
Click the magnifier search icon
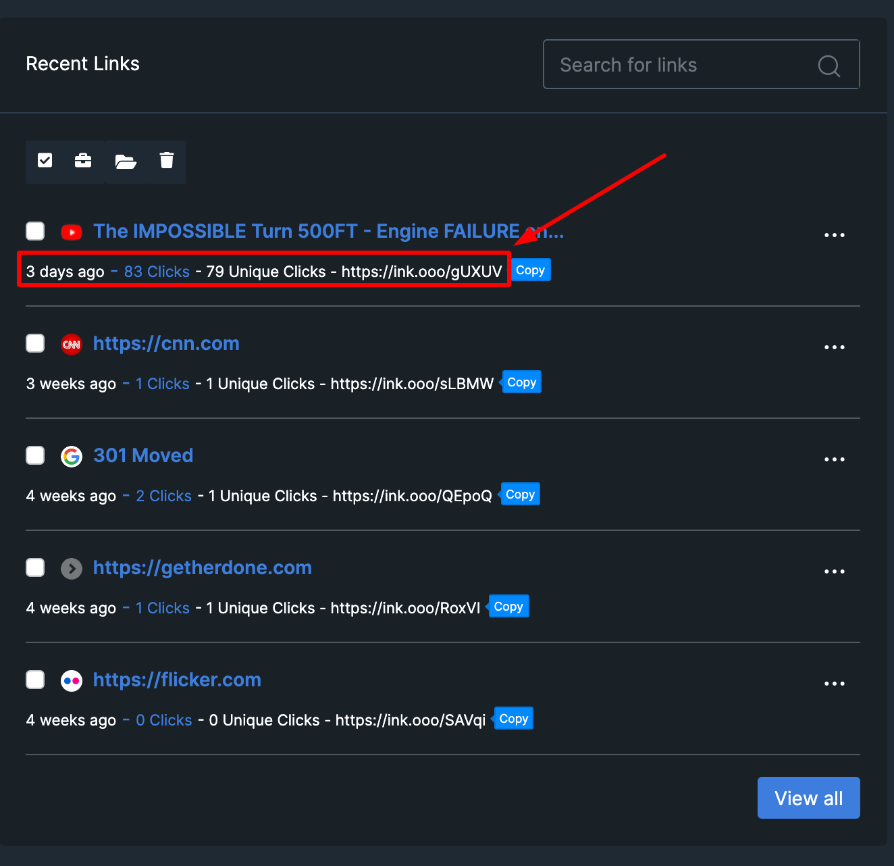tap(829, 66)
